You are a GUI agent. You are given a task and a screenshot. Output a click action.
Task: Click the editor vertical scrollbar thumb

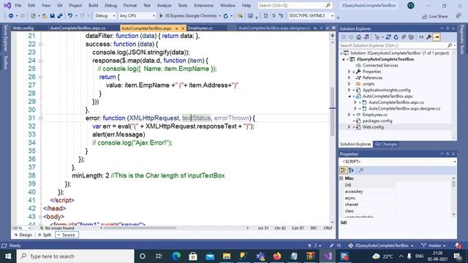[332, 111]
